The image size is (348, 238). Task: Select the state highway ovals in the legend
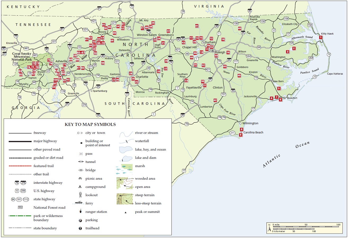[20, 199]
